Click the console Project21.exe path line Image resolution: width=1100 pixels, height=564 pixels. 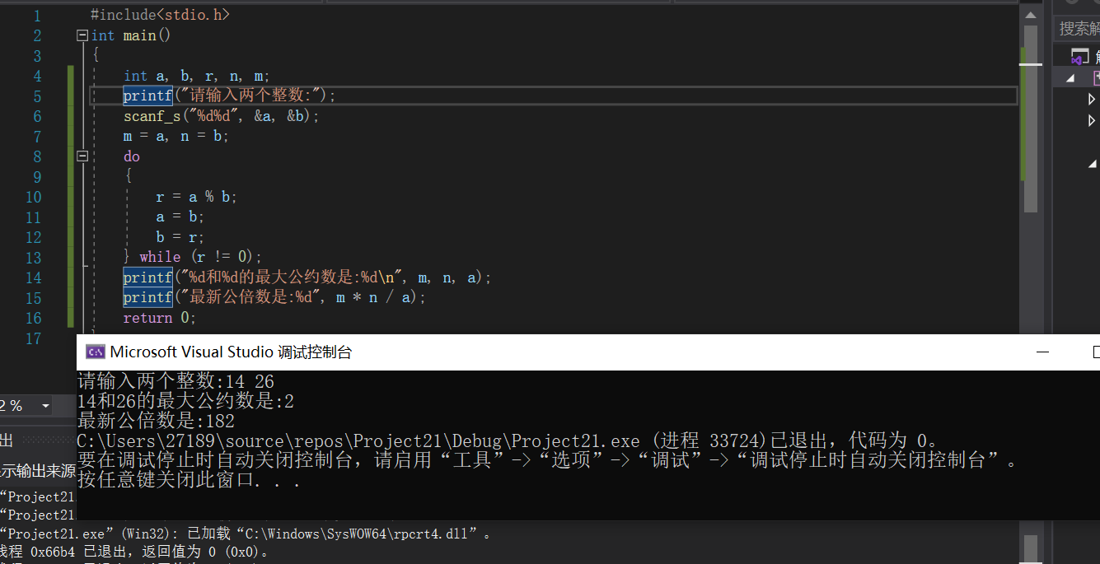click(x=508, y=440)
